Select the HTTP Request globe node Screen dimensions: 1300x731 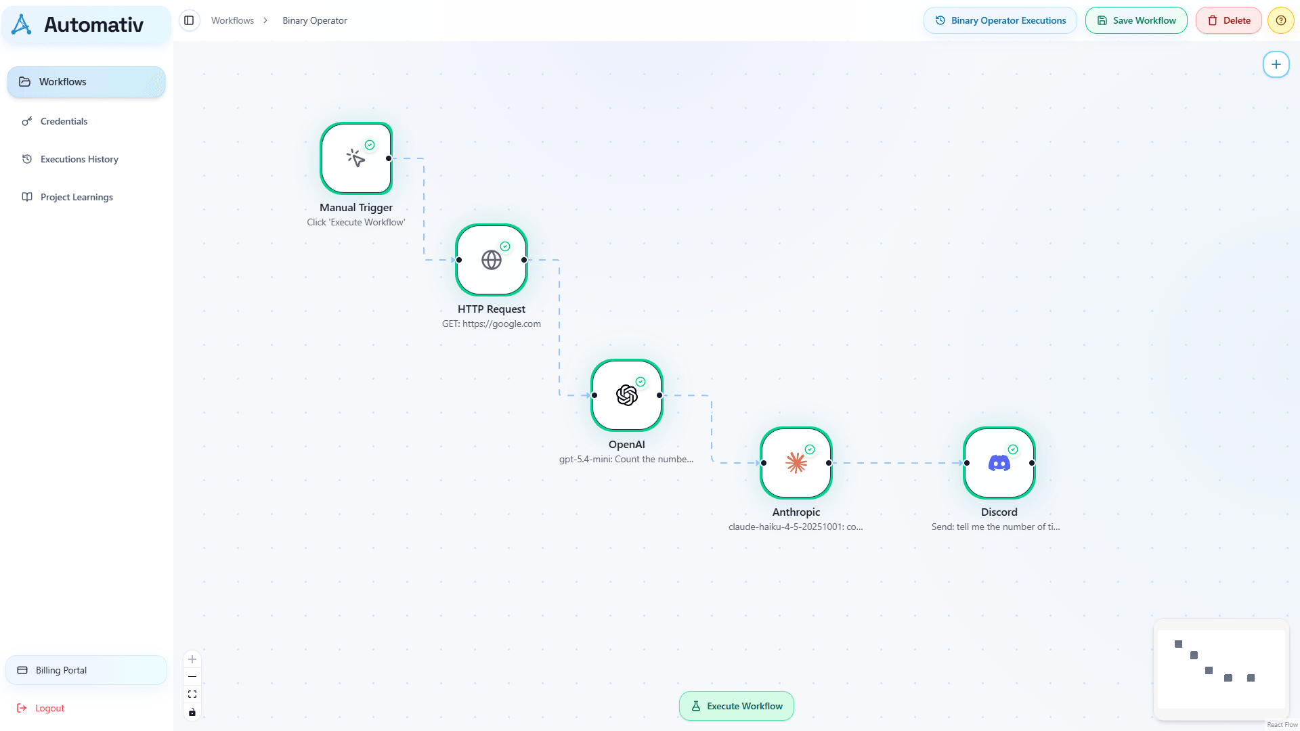tap(492, 260)
